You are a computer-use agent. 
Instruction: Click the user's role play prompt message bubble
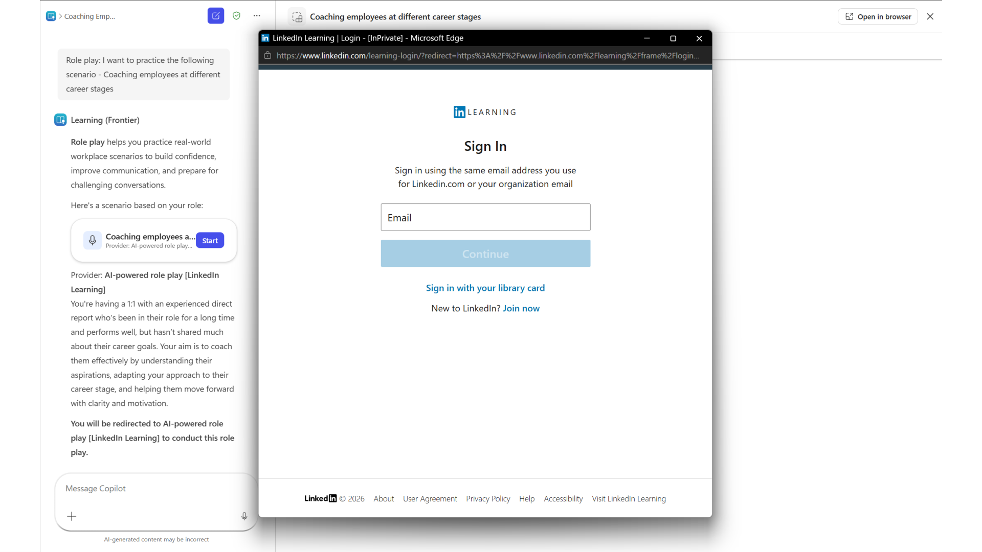[143, 75]
